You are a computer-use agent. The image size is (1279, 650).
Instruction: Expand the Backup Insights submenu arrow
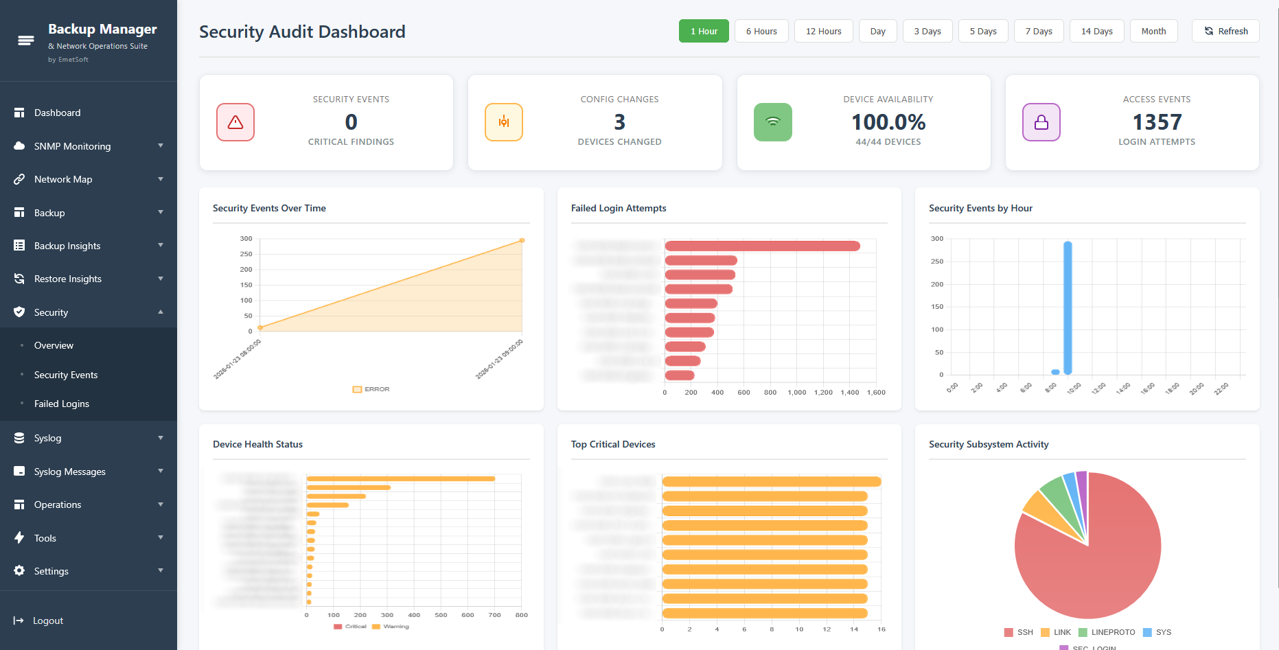tap(161, 245)
